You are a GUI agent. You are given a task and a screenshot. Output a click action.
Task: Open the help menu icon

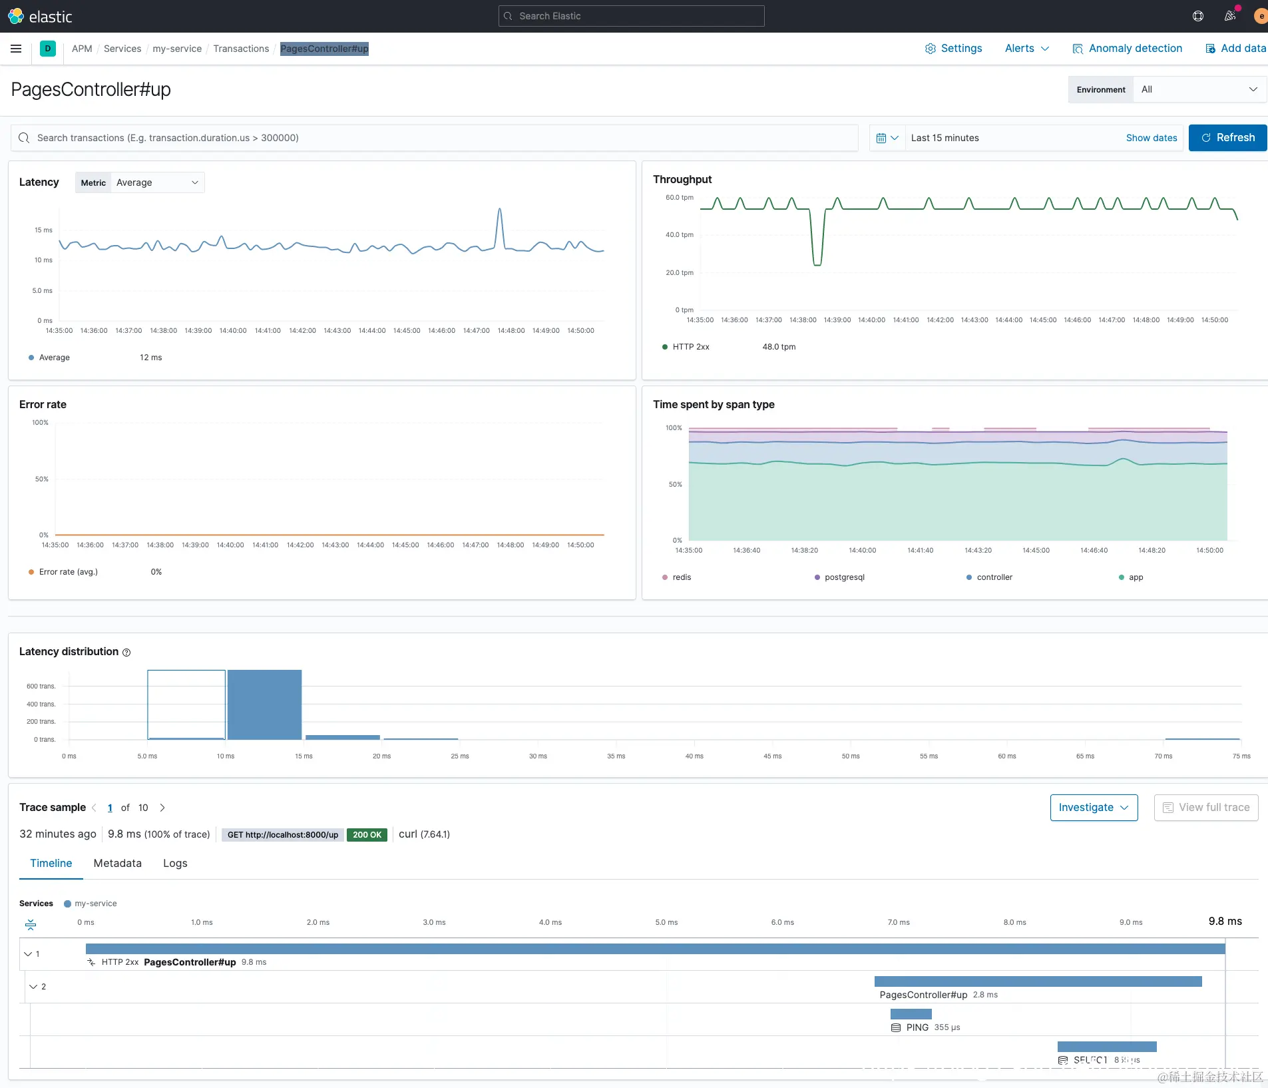tap(1198, 16)
